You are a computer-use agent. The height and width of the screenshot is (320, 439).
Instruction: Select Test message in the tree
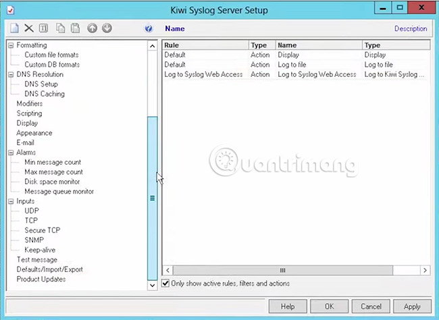[x=37, y=259]
